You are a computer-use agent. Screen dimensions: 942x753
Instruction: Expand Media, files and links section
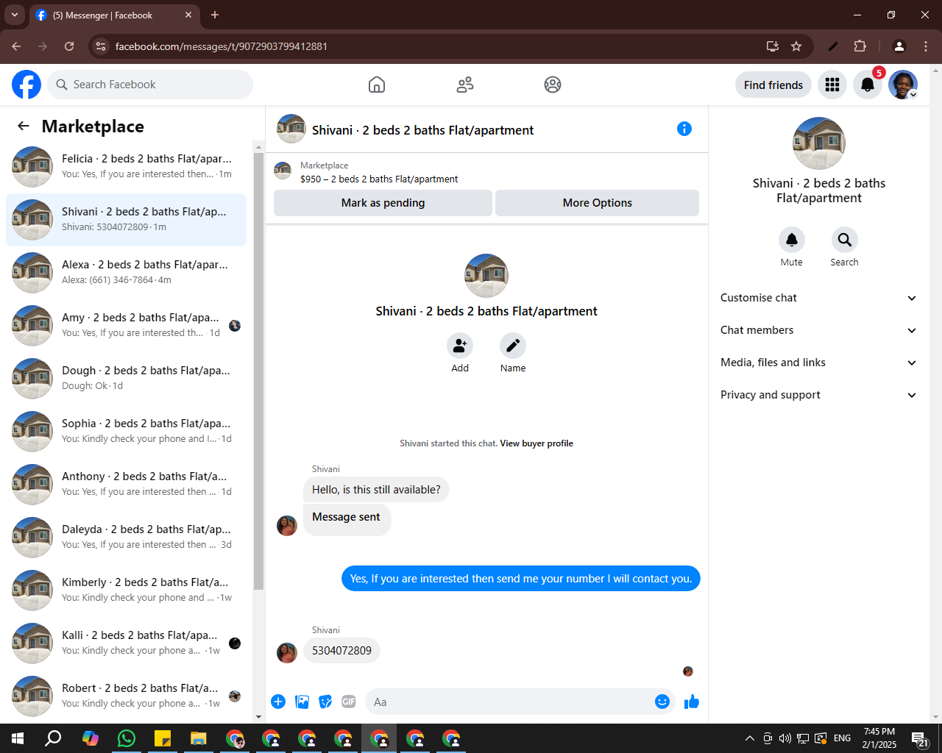[x=819, y=363]
